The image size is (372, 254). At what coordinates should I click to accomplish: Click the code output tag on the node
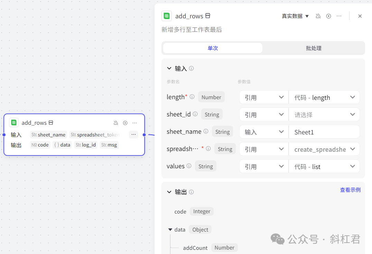click(40, 145)
